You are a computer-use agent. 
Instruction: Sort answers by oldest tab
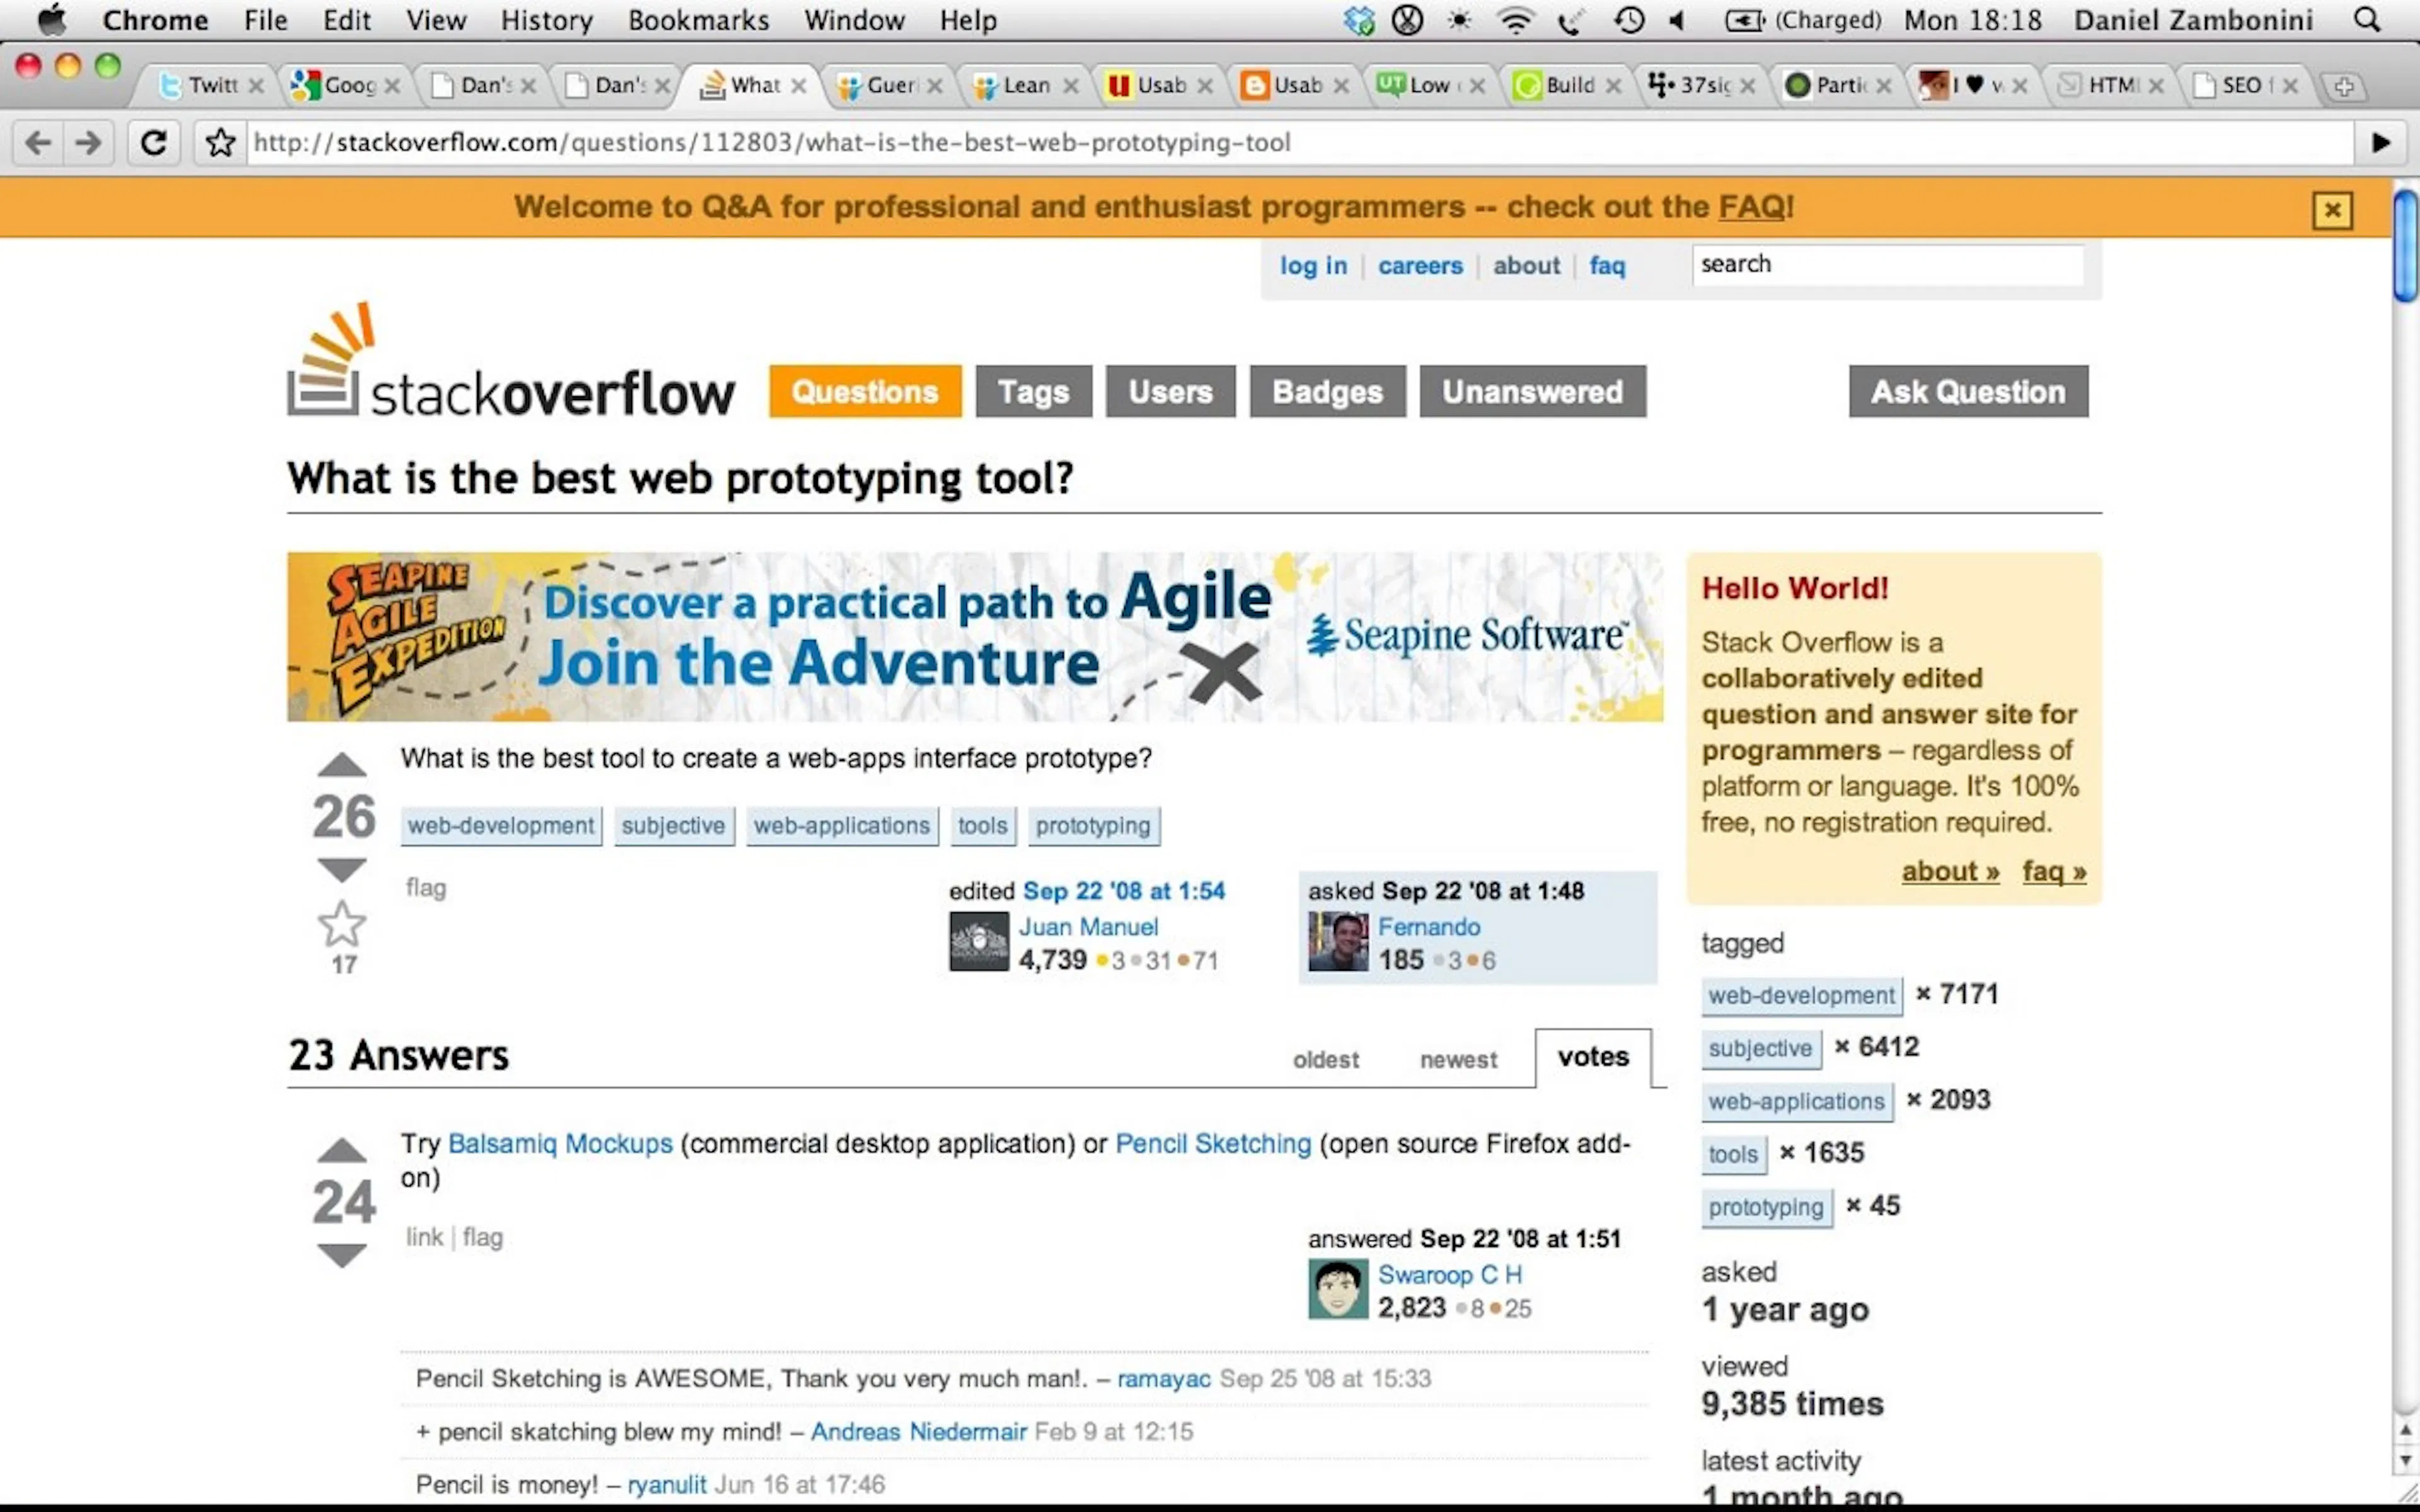tap(1325, 1059)
